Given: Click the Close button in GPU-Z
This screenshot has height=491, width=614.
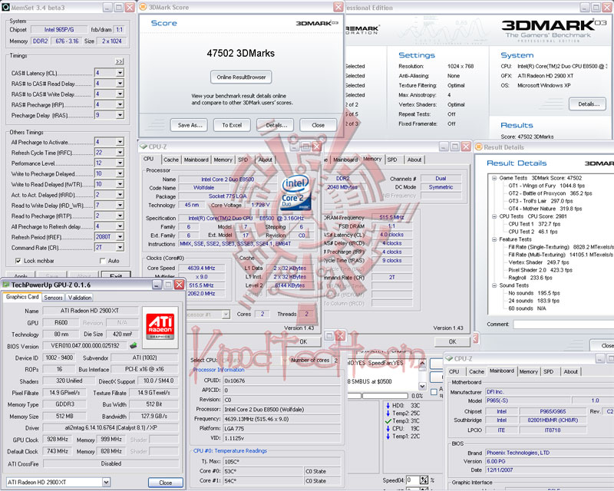Looking at the screenshot, I should tap(166, 483).
